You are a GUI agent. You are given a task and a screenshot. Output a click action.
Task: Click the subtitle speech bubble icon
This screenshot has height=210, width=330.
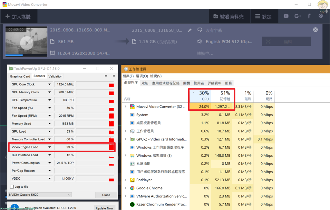coord(200,30)
